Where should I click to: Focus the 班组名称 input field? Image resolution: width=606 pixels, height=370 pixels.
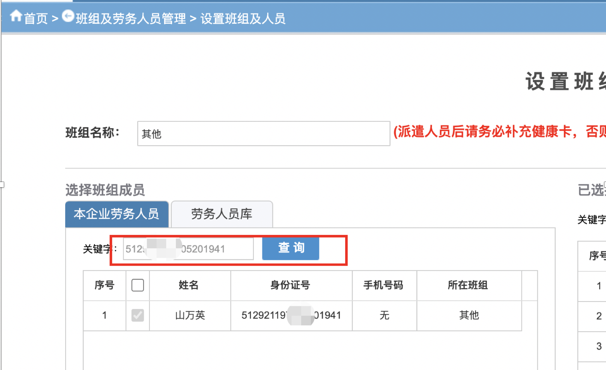[263, 134]
